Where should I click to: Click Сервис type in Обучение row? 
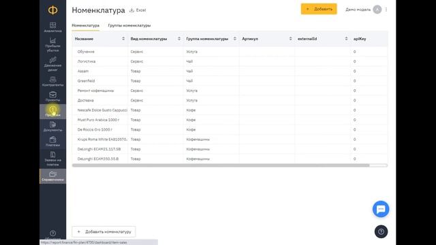click(136, 52)
